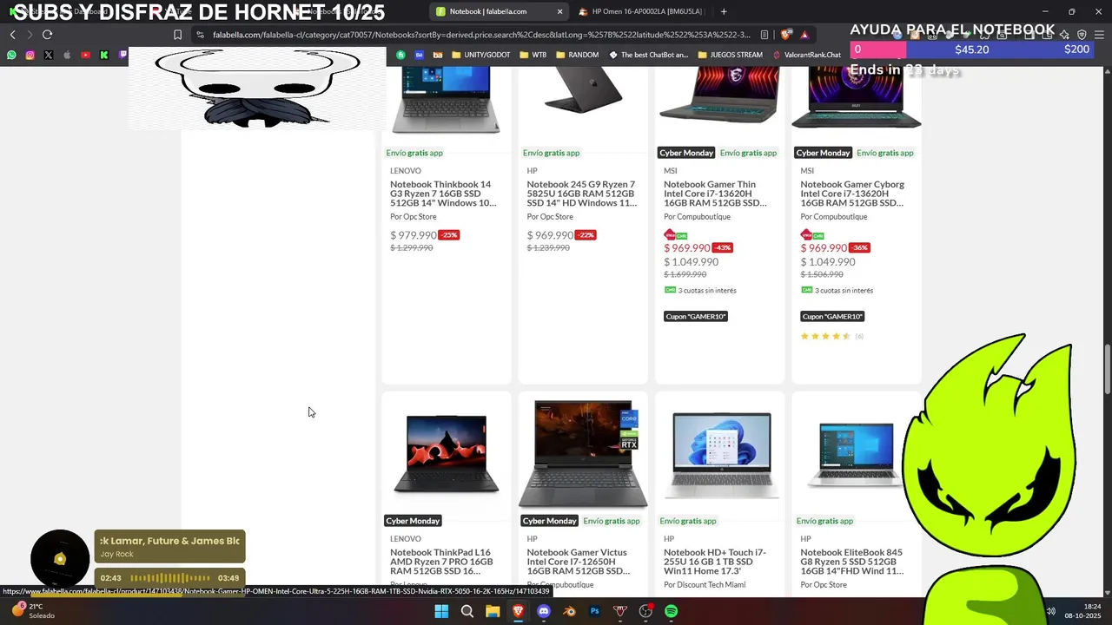Open Notebook Gamer Cyborg Intel Core i7 listing

coord(852,194)
